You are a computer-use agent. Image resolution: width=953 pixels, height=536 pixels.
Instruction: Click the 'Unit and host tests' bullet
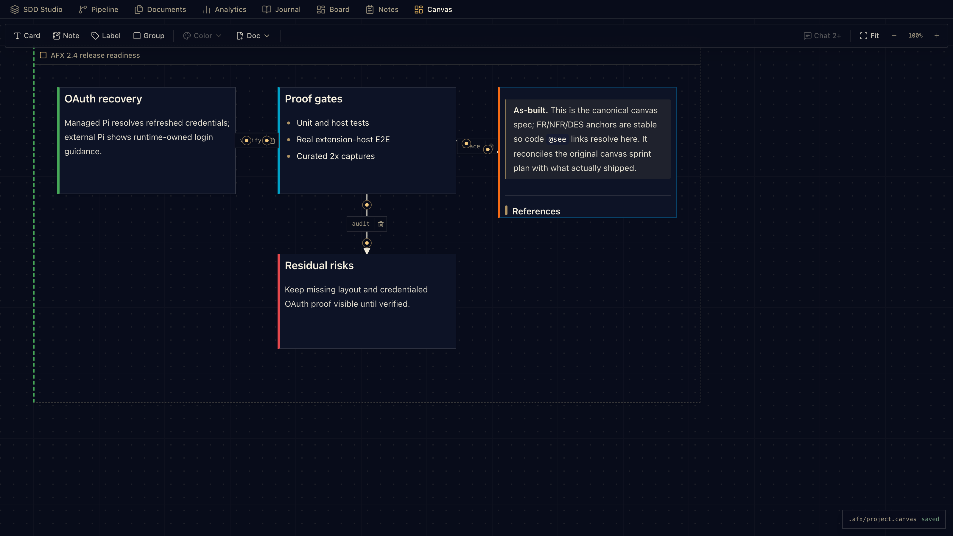point(333,123)
